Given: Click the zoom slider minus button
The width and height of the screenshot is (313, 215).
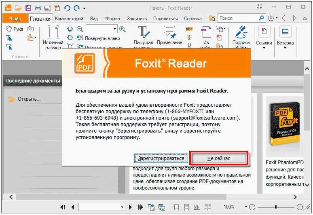Looking at the screenshot, I should pyautogui.click(x=252, y=207).
